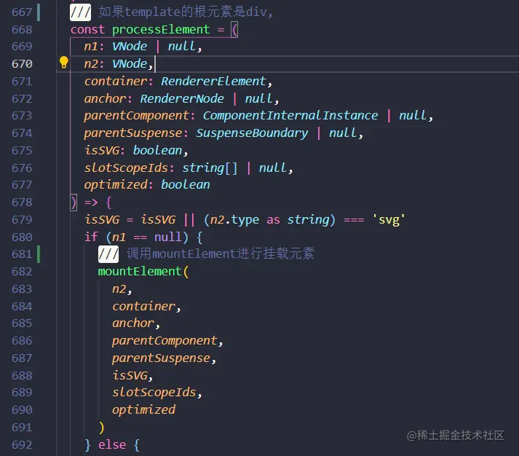
Task: Click line number 678 in the gutter
Action: [22, 202]
